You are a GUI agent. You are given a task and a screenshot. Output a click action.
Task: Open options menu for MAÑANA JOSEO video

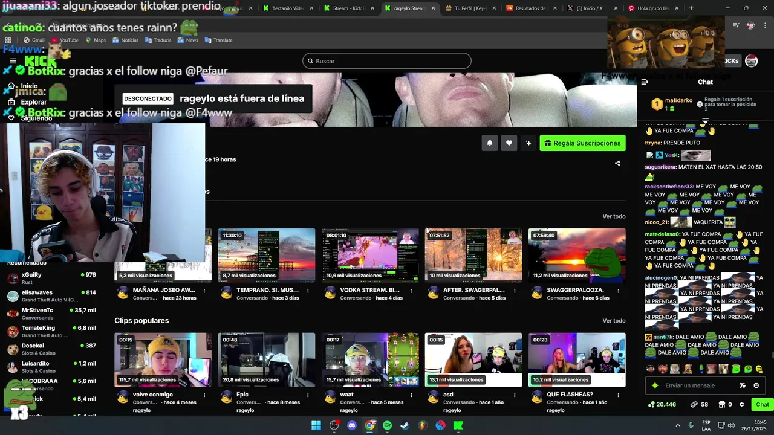pyautogui.click(x=204, y=291)
